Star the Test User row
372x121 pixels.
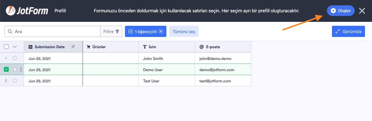click(x=15, y=81)
